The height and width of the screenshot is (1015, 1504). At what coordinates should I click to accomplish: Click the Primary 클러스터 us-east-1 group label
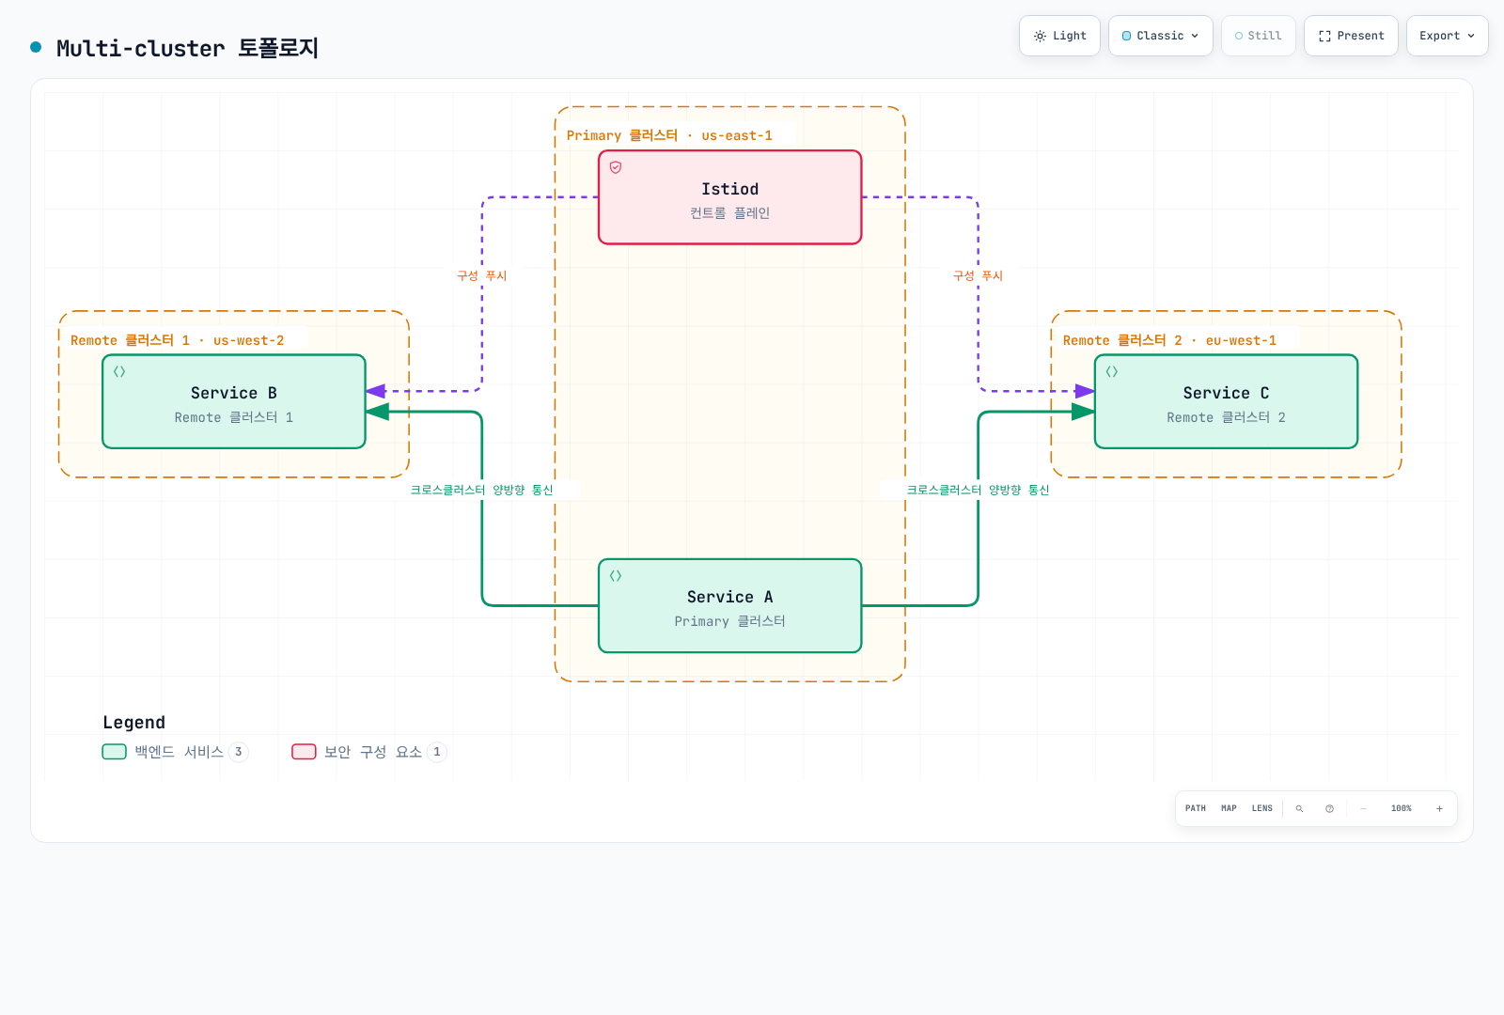point(669,135)
